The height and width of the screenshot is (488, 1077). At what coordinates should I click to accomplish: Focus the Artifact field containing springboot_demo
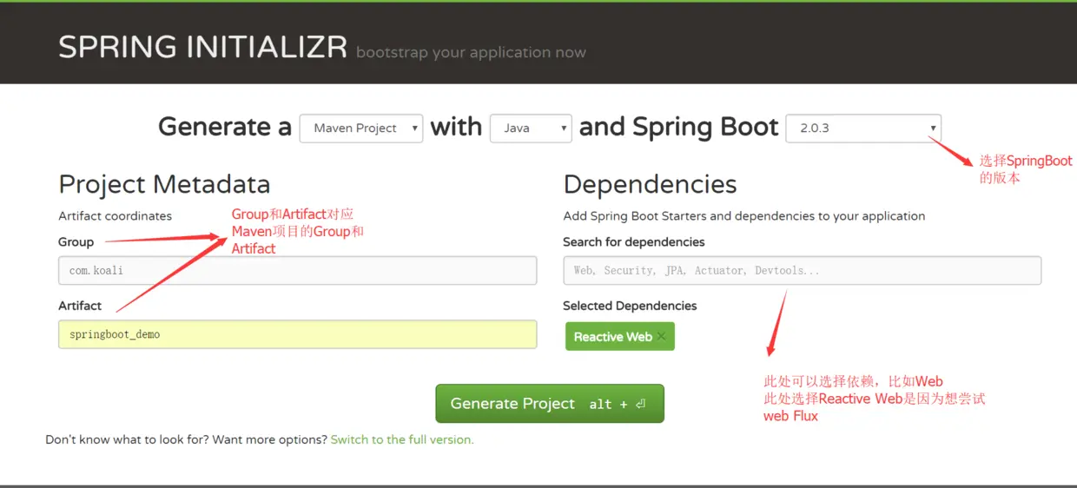(297, 334)
